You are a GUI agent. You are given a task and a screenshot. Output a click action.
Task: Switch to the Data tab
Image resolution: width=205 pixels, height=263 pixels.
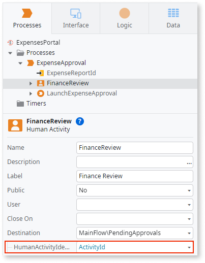173,18
